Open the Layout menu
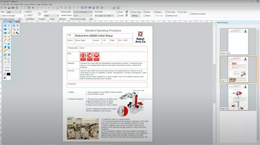The width and height of the screenshot is (260, 145). click(27, 5)
